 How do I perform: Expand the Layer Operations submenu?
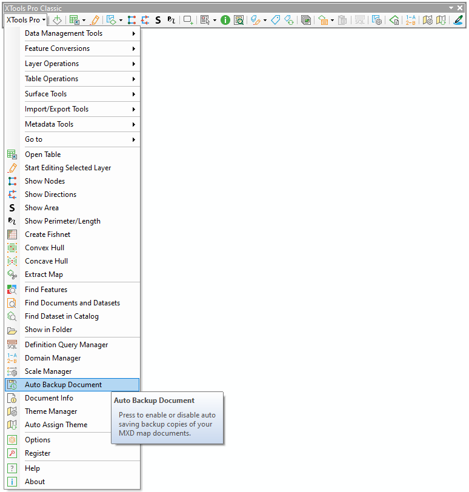click(72, 64)
